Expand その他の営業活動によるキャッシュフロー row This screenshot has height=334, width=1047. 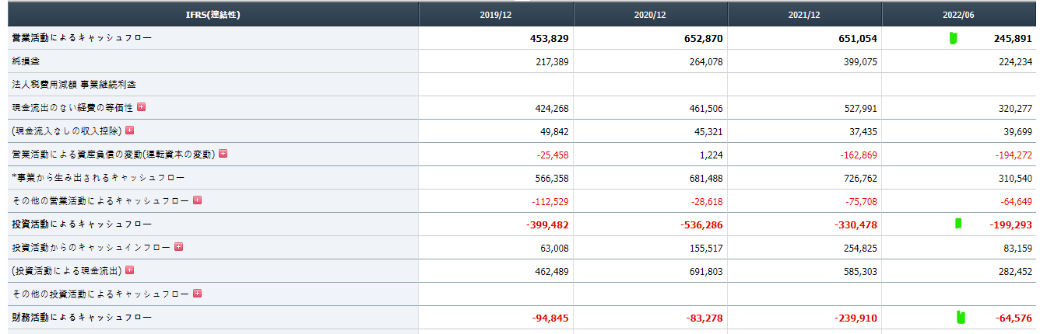(x=197, y=200)
